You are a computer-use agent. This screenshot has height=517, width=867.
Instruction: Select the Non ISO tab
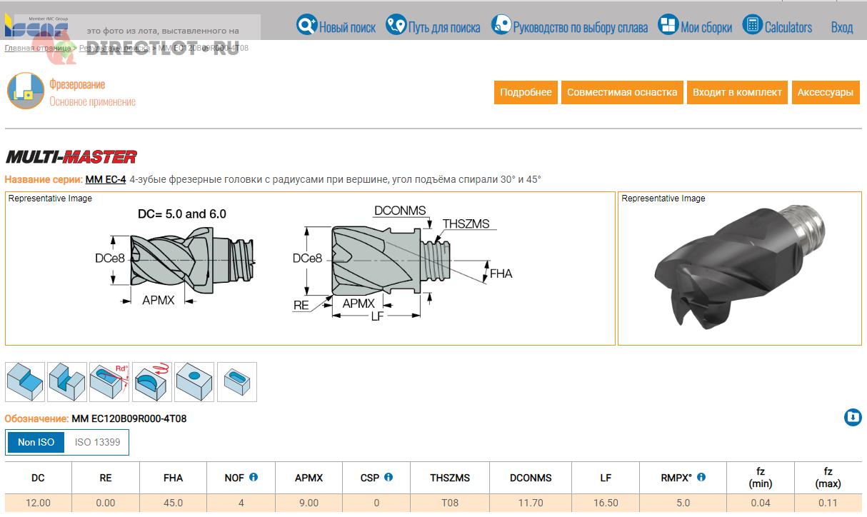click(x=36, y=442)
